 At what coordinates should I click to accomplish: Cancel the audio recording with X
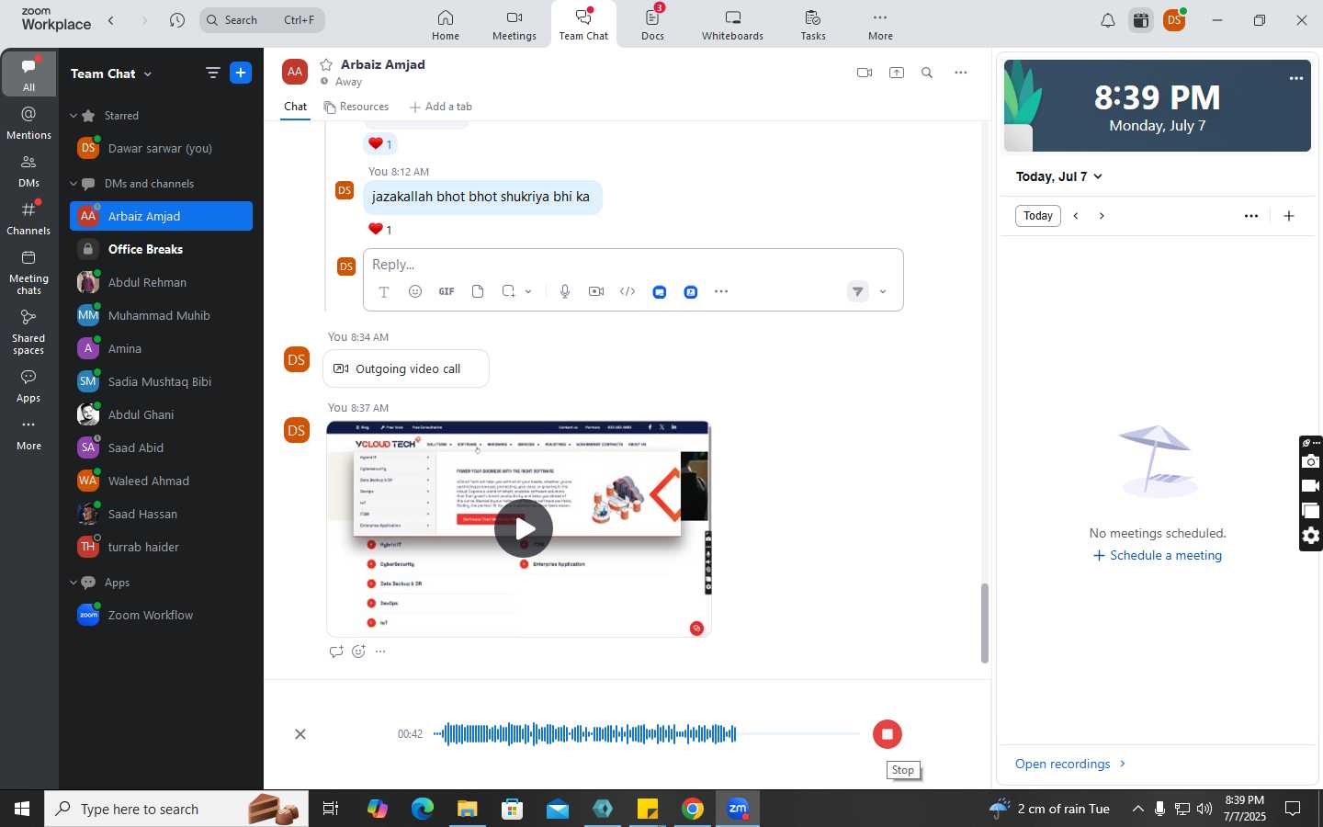tap(300, 734)
